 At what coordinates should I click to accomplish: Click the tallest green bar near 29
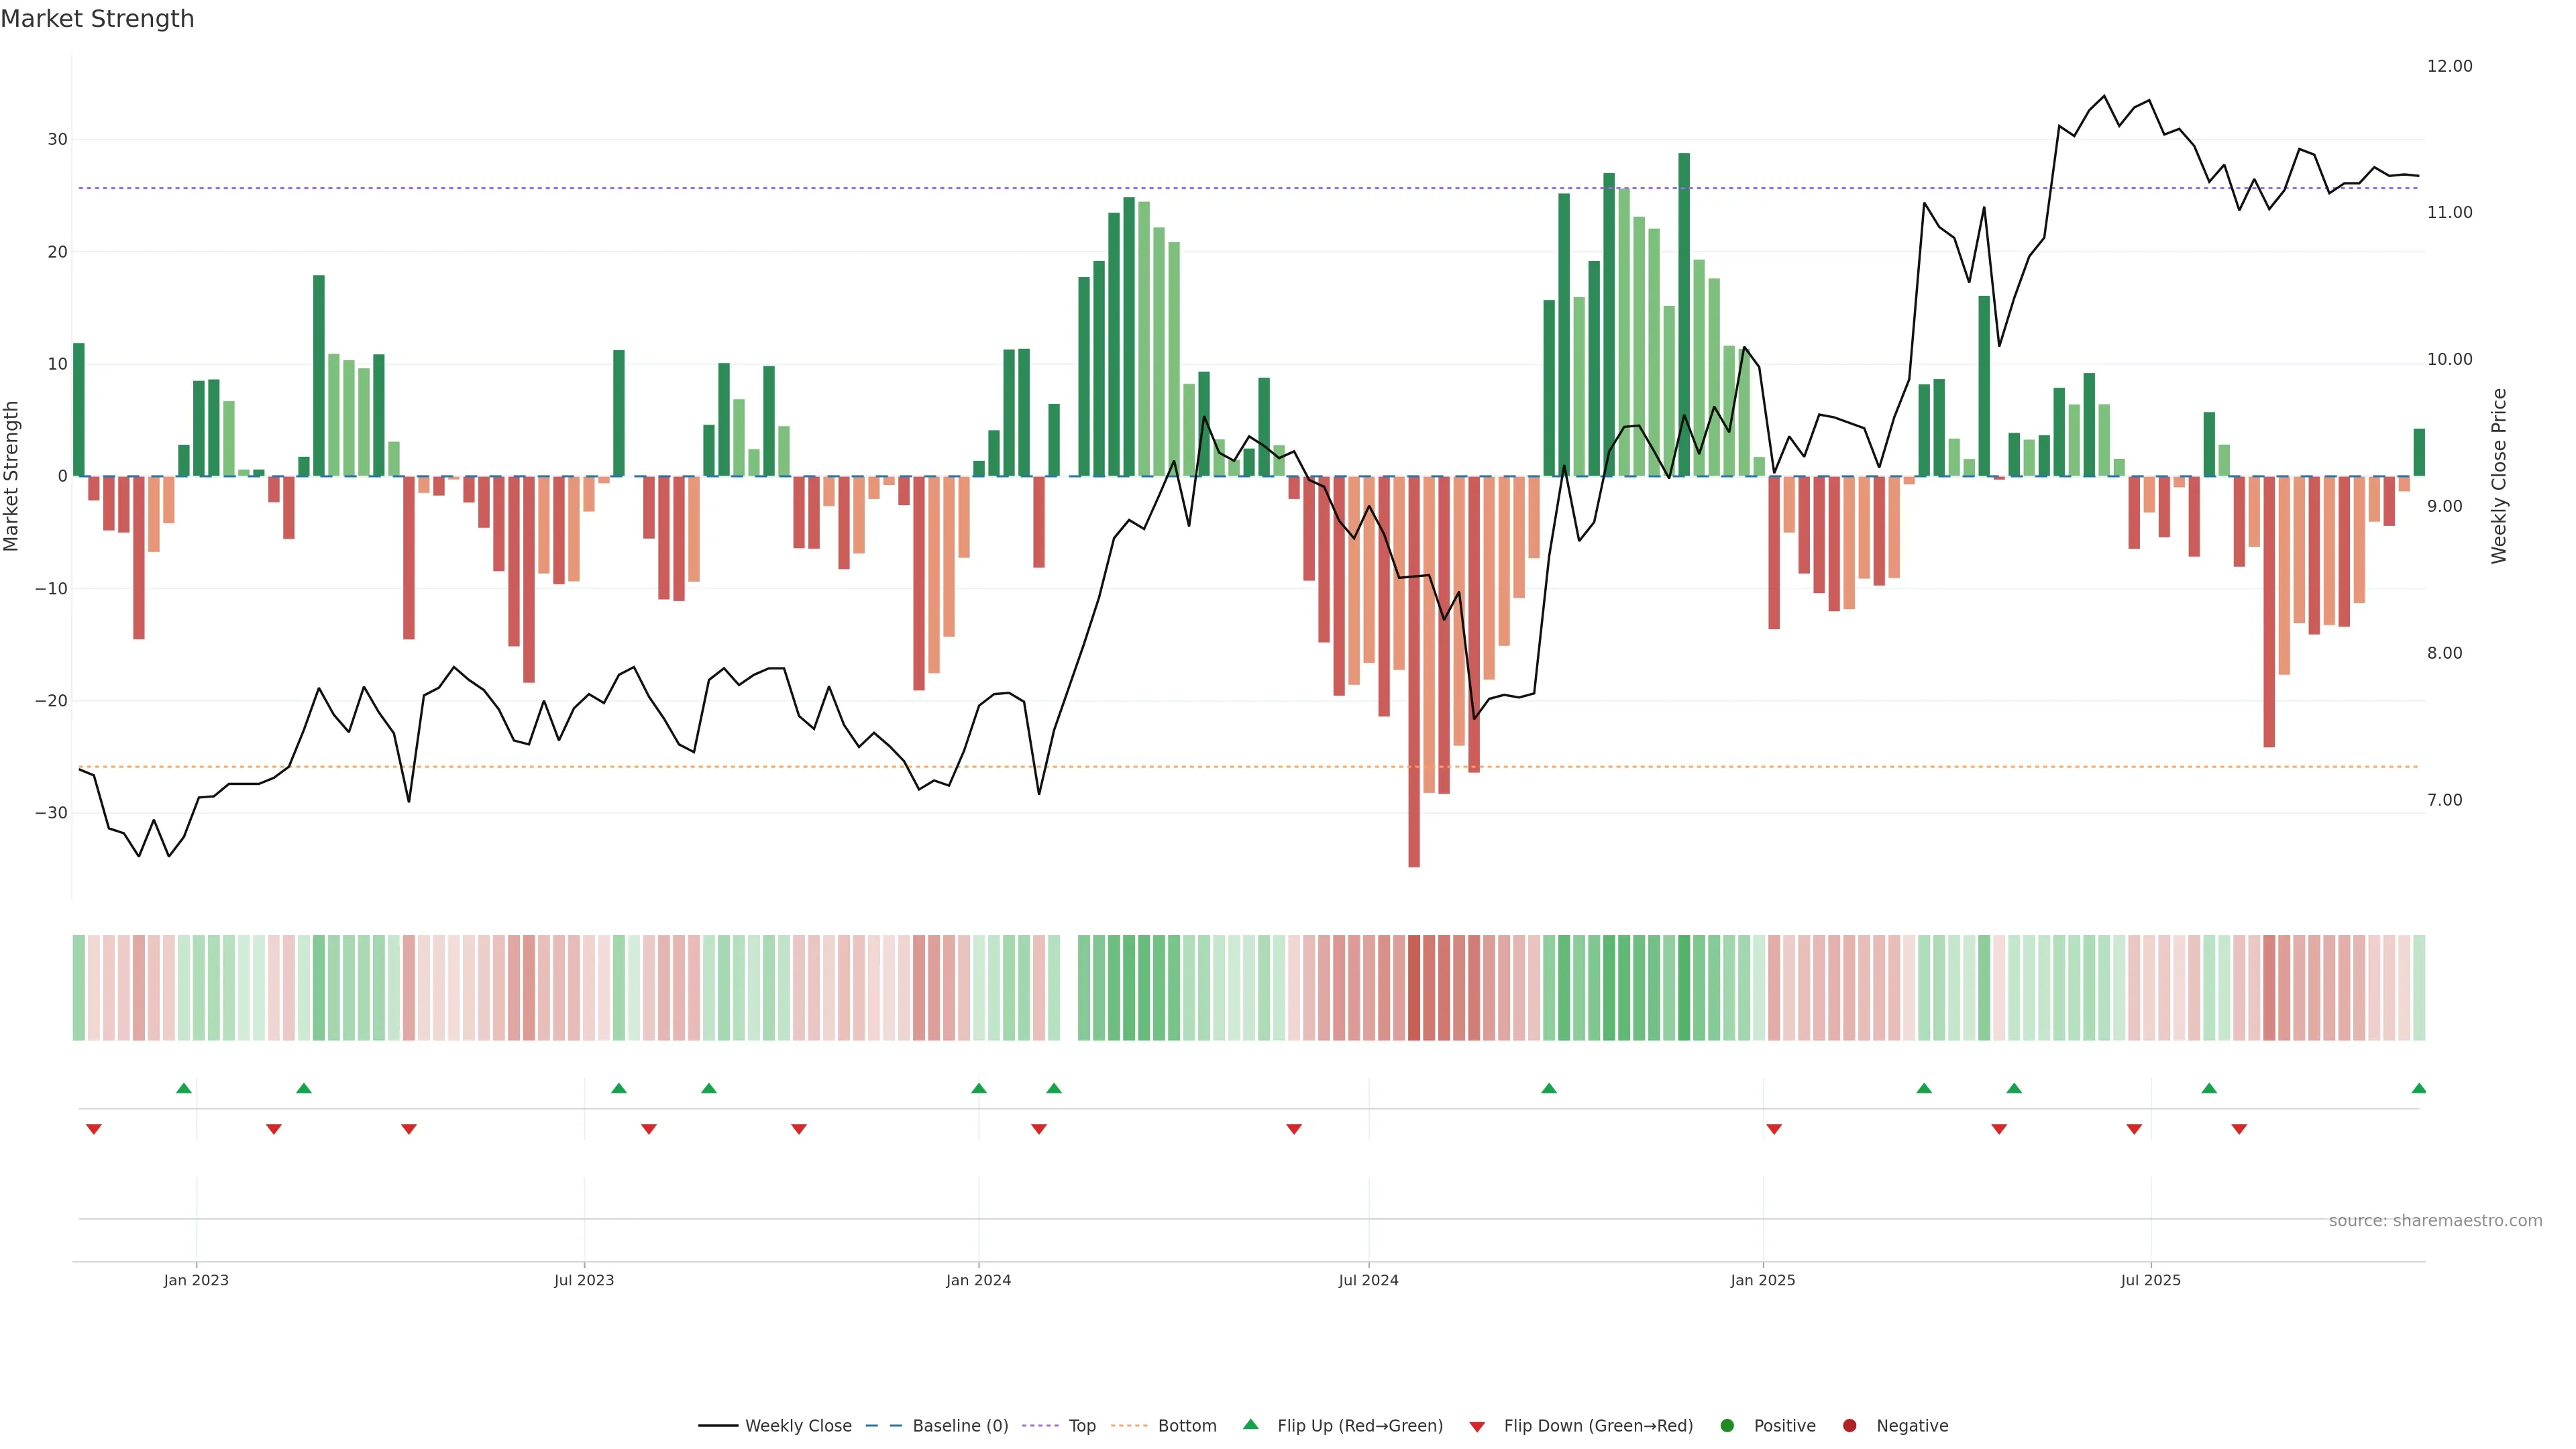coord(1684,300)
